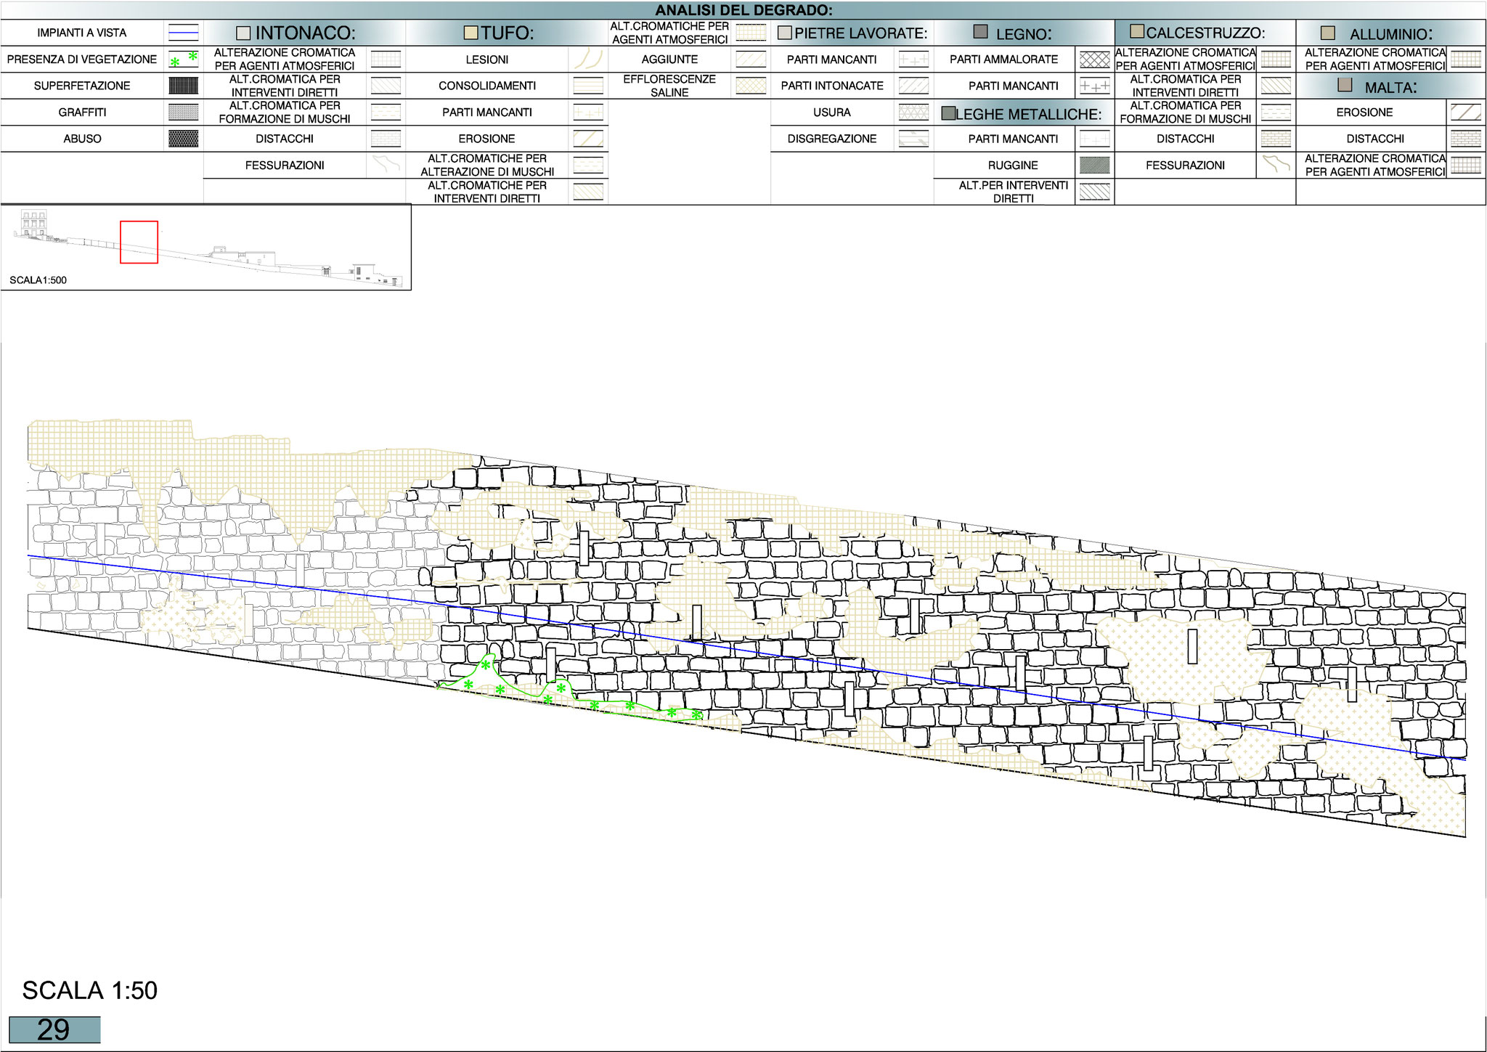The height and width of the screenshot is (1052, 1487).
Task: Click the SCALA 1:50 label
Action: pyautogui.click(x=89, y=990)
